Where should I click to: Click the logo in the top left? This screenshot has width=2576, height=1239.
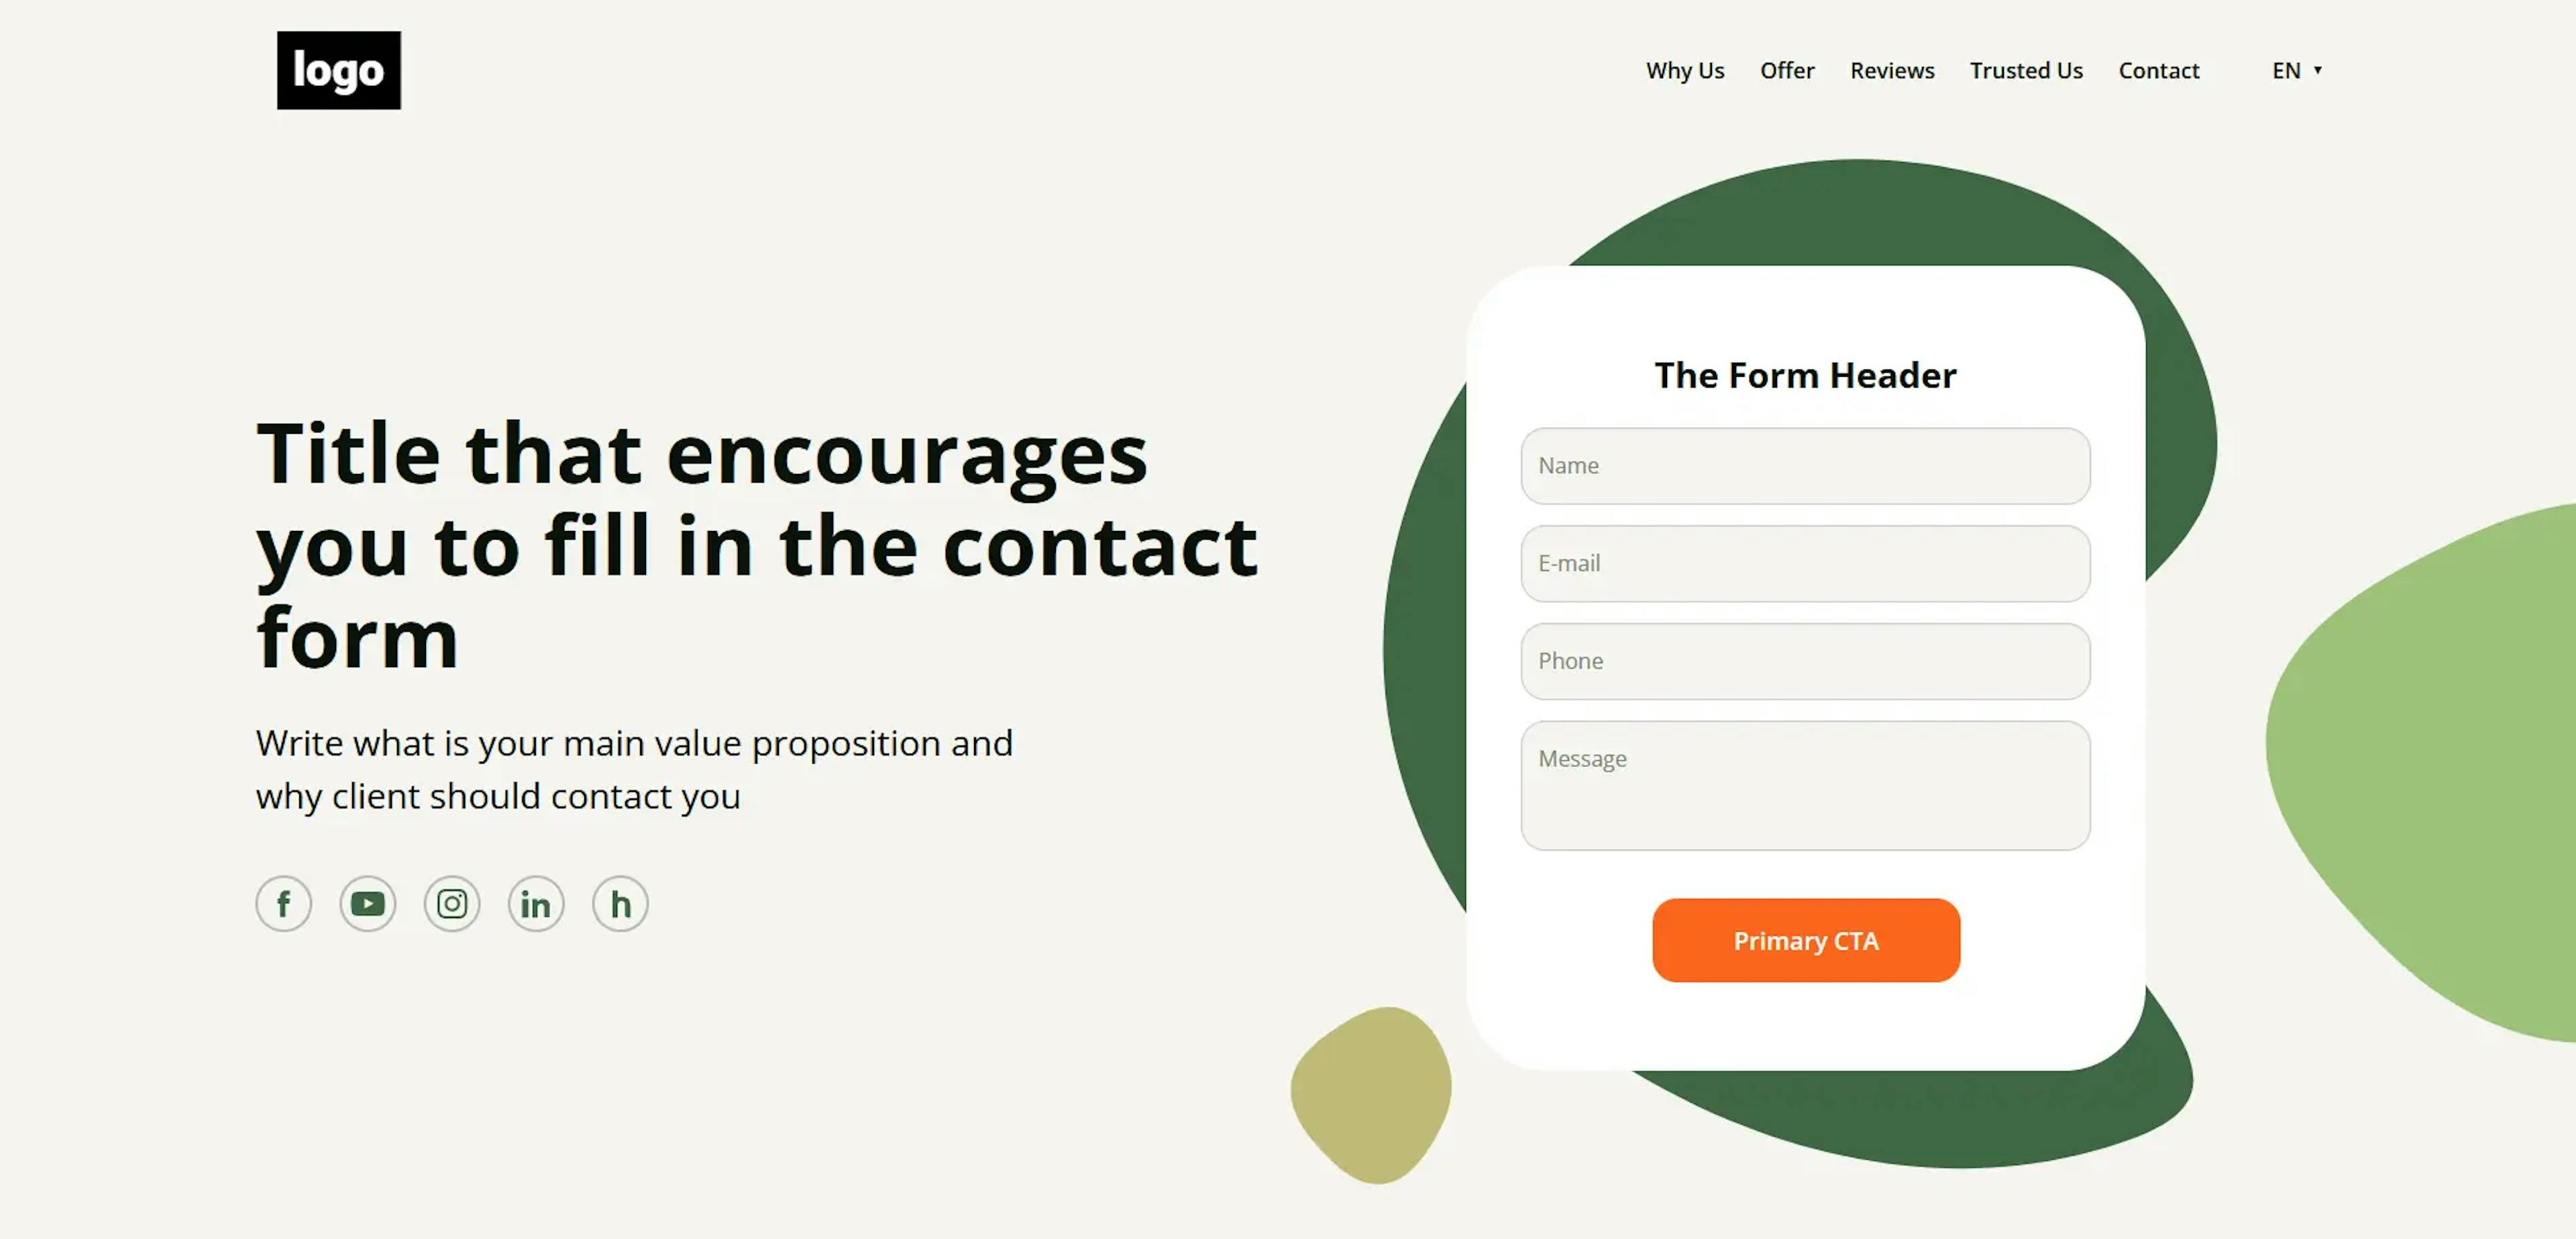click(337, 69)
